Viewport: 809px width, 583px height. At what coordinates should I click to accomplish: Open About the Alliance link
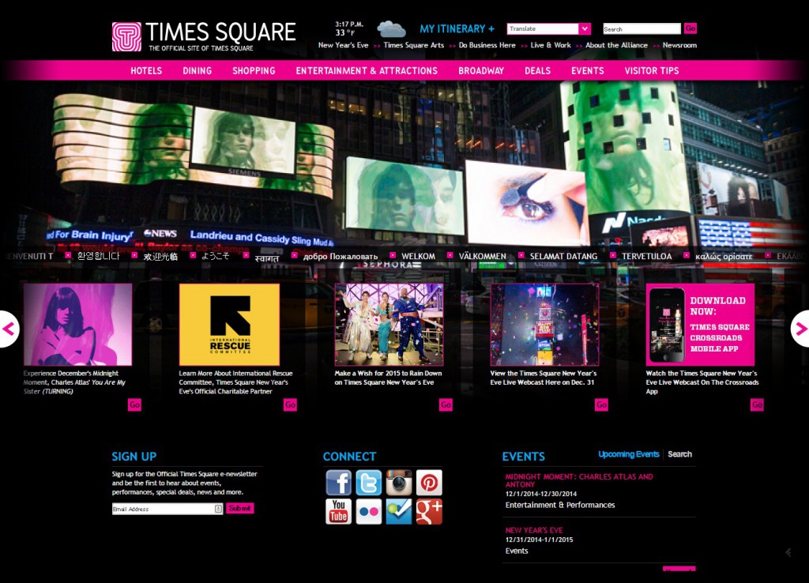(x=616, y=45)
